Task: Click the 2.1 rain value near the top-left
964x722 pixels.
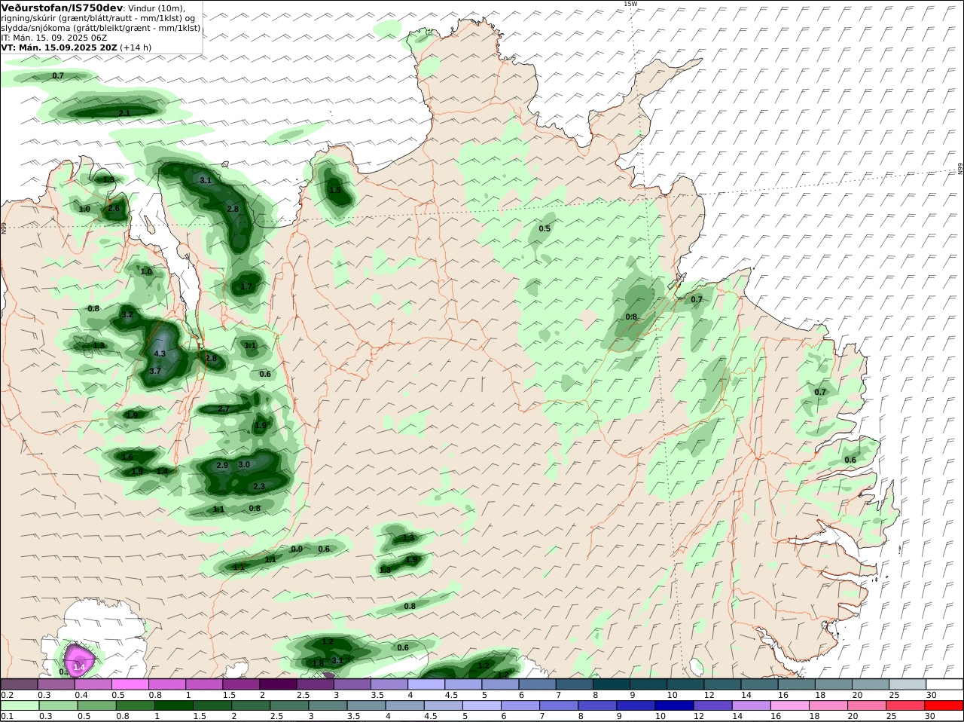Action: [124, 113]
